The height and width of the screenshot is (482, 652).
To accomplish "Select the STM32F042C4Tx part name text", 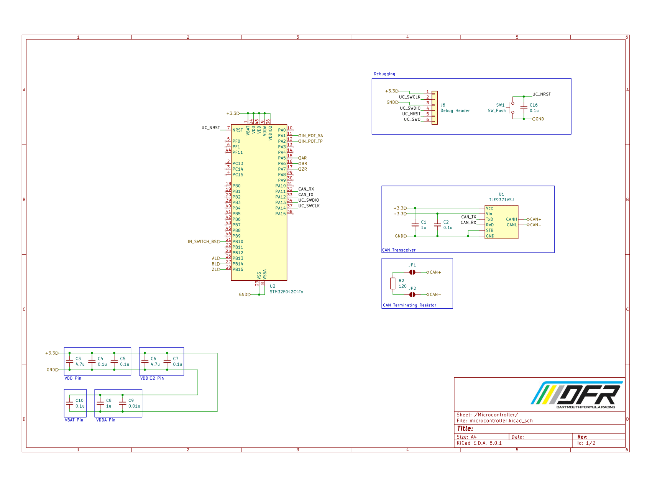I will pyautogui.click(x=286, y=292).
